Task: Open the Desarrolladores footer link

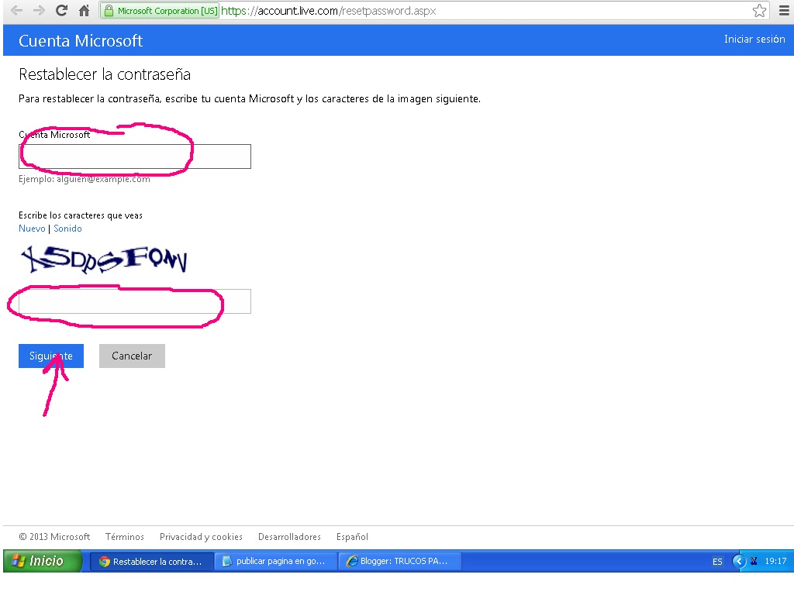Action: click(x=289, y=537)
